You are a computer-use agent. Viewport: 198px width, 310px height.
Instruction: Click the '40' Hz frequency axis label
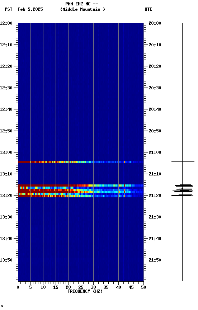click(118, 287)
